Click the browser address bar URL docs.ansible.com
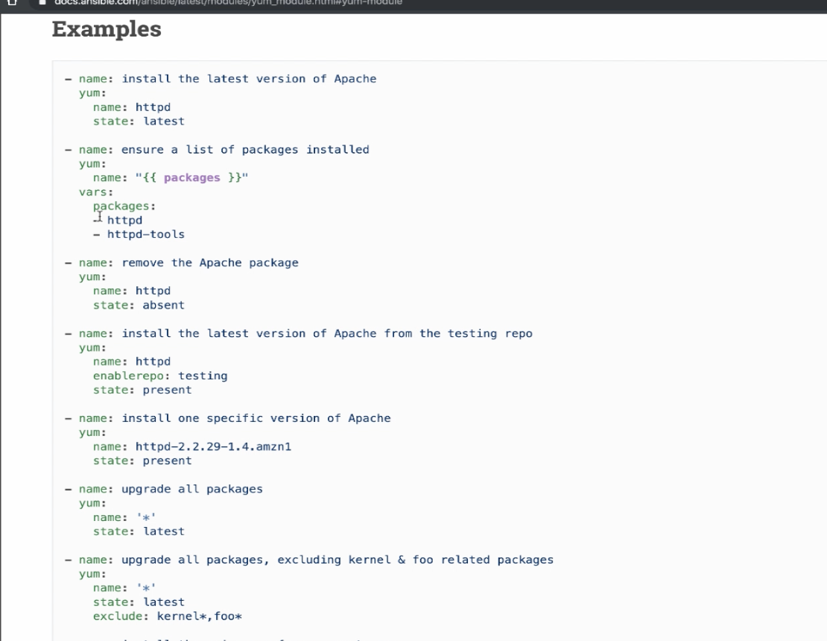 [228, 3]
